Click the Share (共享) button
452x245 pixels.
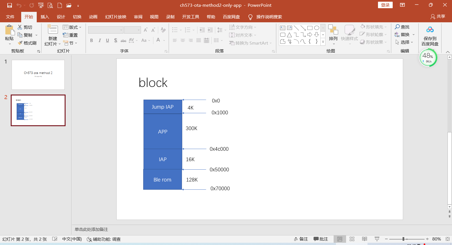[x=438, y=17]
